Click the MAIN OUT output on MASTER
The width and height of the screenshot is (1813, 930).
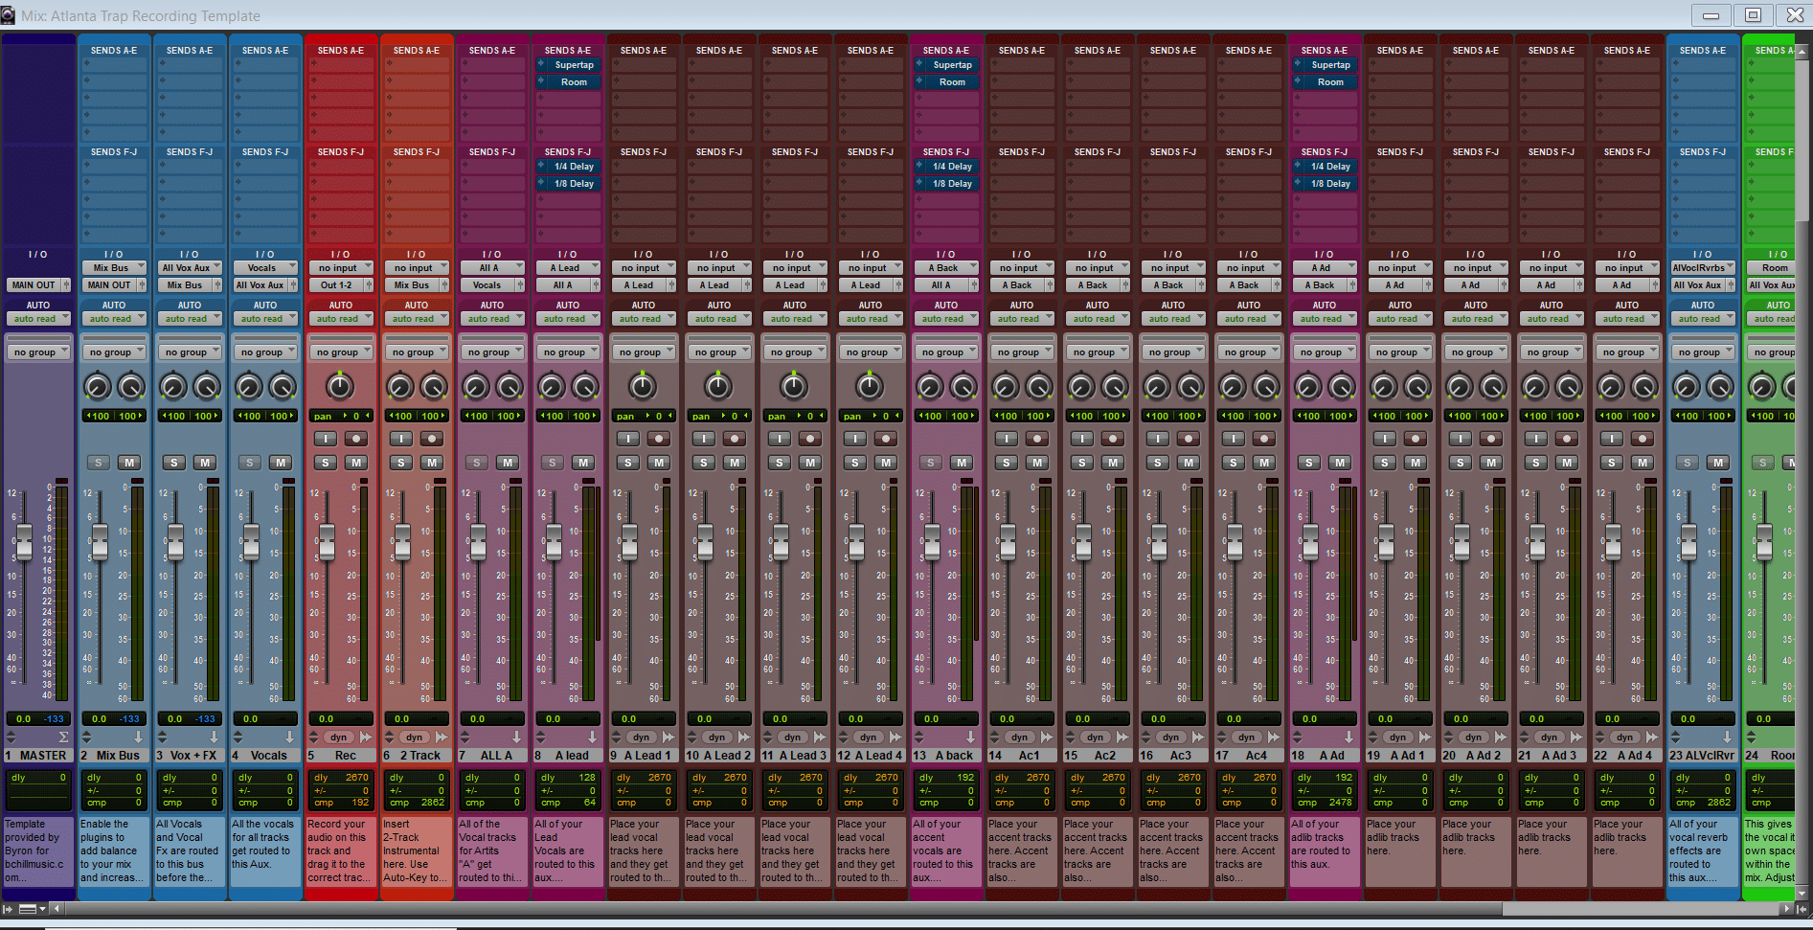tap(34, 285)
